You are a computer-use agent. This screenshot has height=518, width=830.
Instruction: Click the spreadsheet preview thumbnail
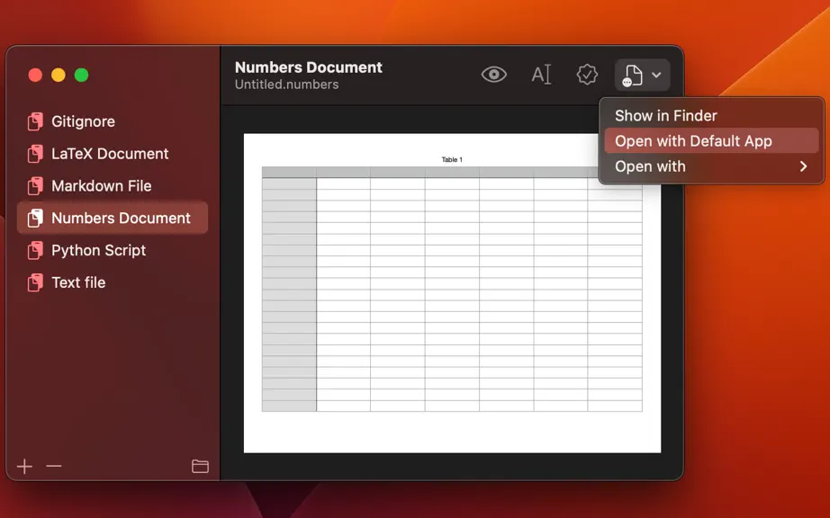(x=452, y=293)
